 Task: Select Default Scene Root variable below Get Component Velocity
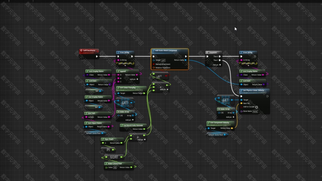(217, 135)
